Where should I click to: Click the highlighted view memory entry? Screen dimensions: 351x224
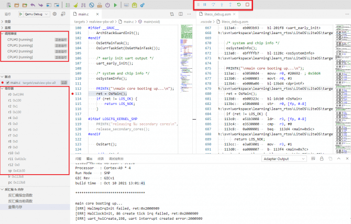pos(35,207)
